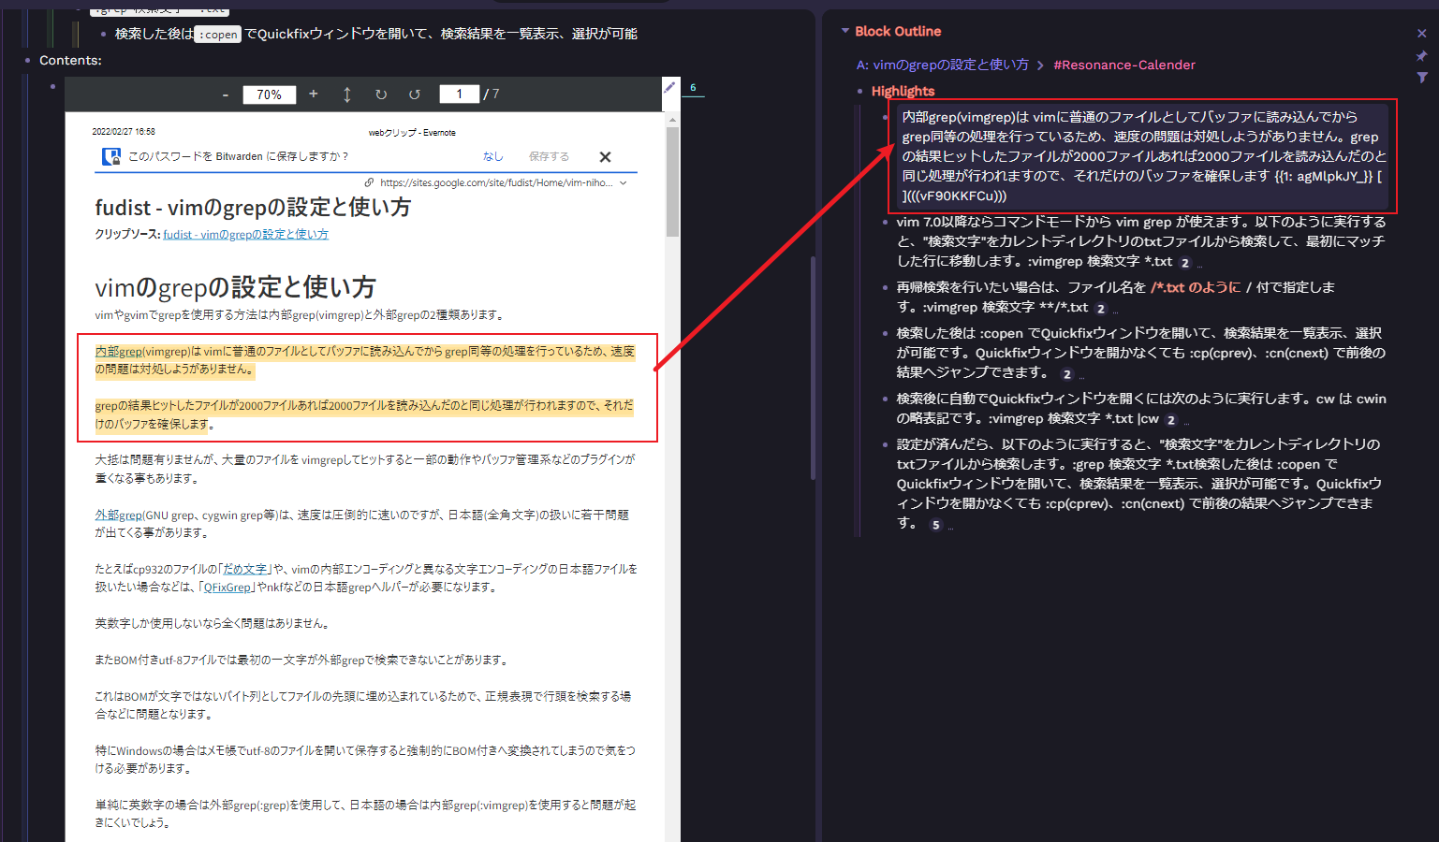Click the fit-height vertical arrows icon
The image size is (1439, 842).
point(347,94)
